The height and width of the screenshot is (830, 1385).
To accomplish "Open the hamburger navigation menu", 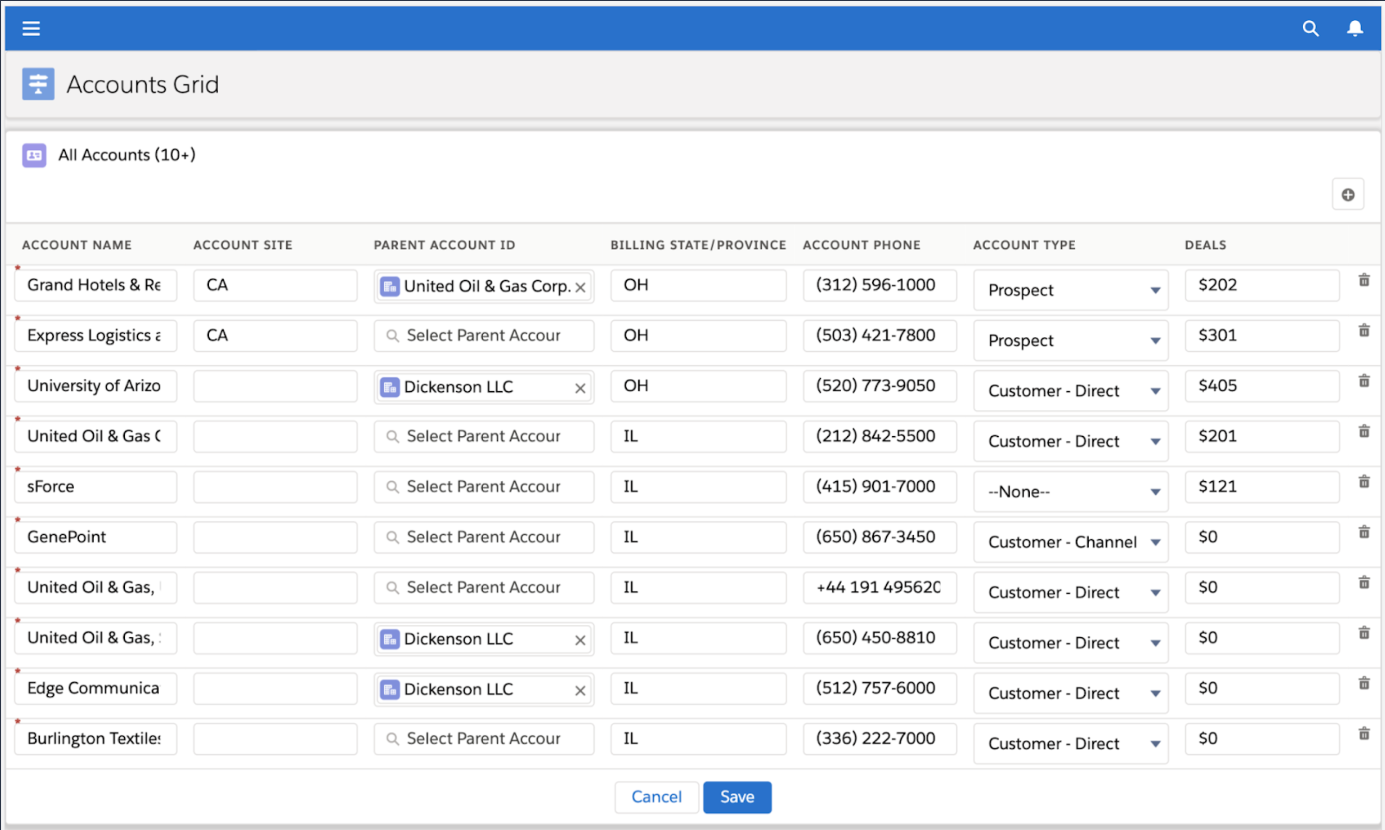I will (31, 28).
